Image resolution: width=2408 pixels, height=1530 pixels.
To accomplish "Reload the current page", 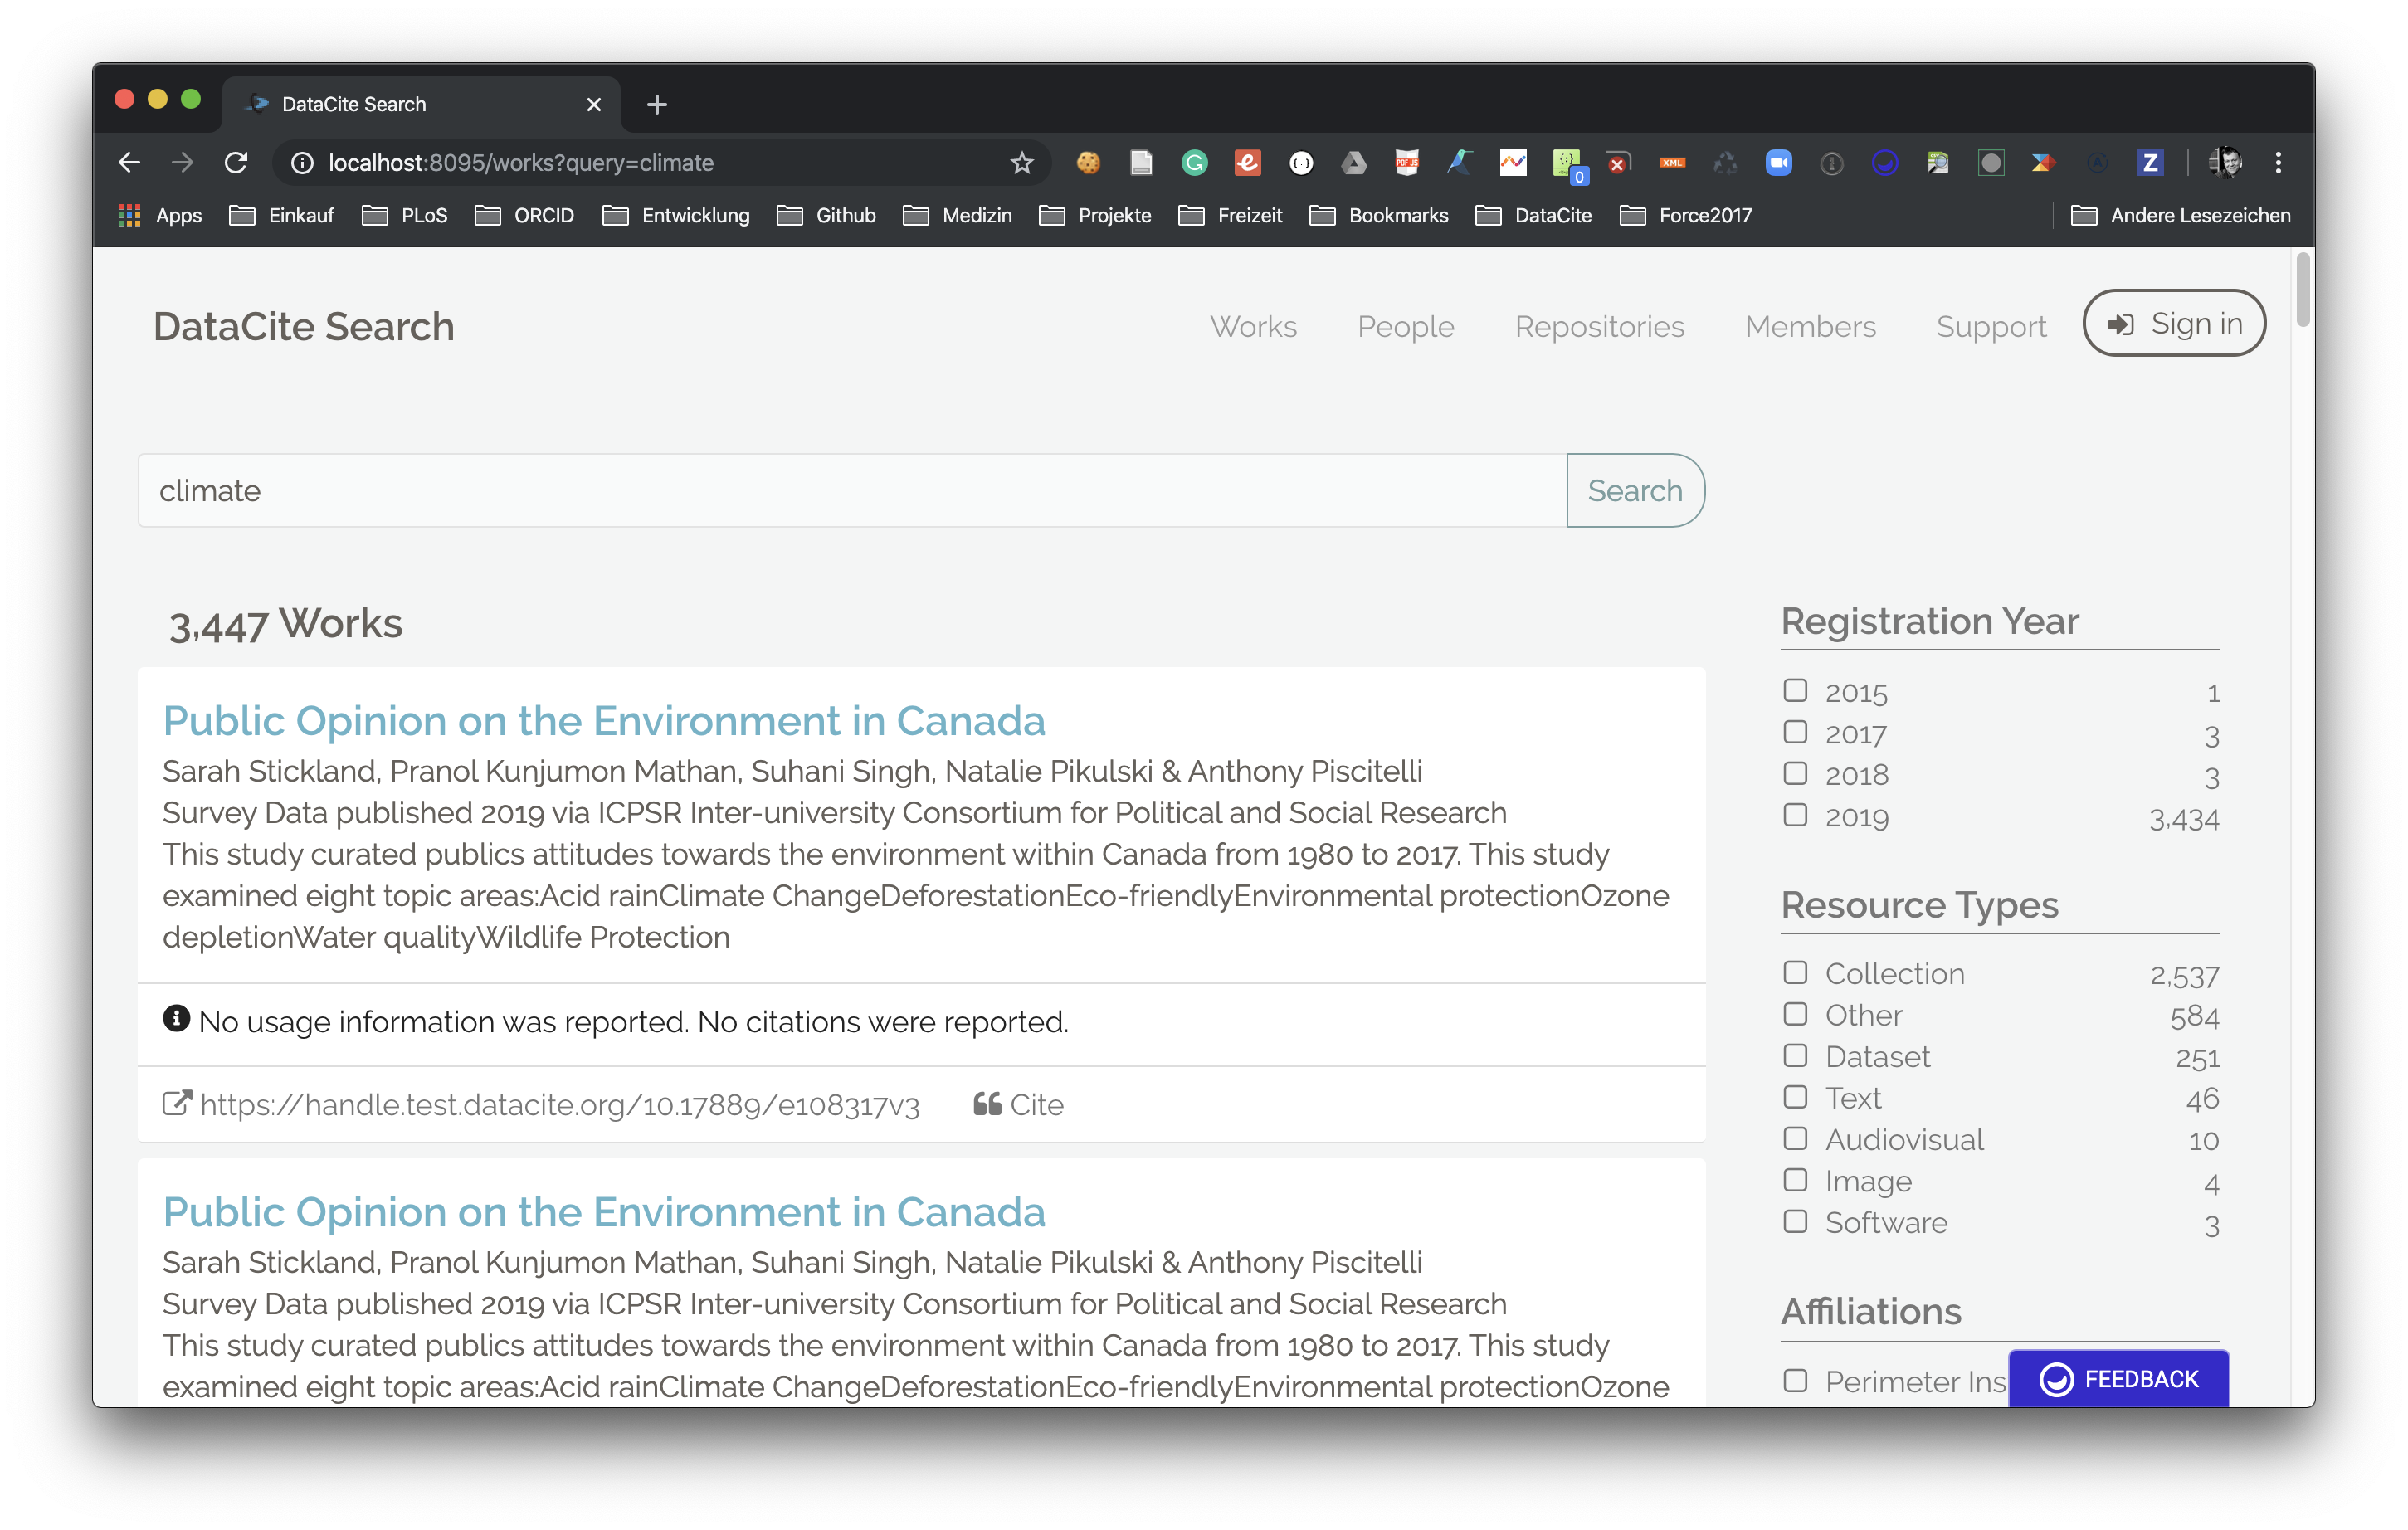I will tap(236, 163).
